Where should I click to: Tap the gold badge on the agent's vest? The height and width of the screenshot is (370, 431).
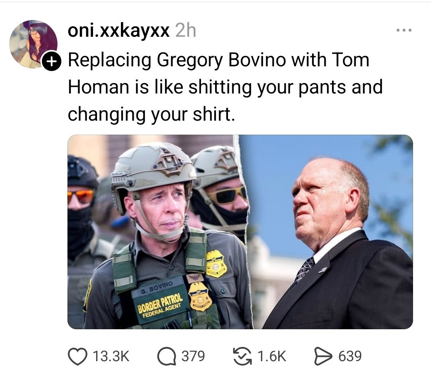click(x=200, y=296)
